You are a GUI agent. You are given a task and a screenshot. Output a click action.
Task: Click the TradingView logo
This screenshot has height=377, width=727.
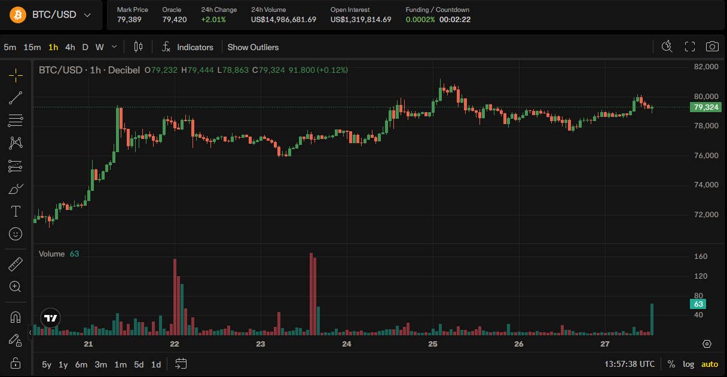tap(51, 318)
